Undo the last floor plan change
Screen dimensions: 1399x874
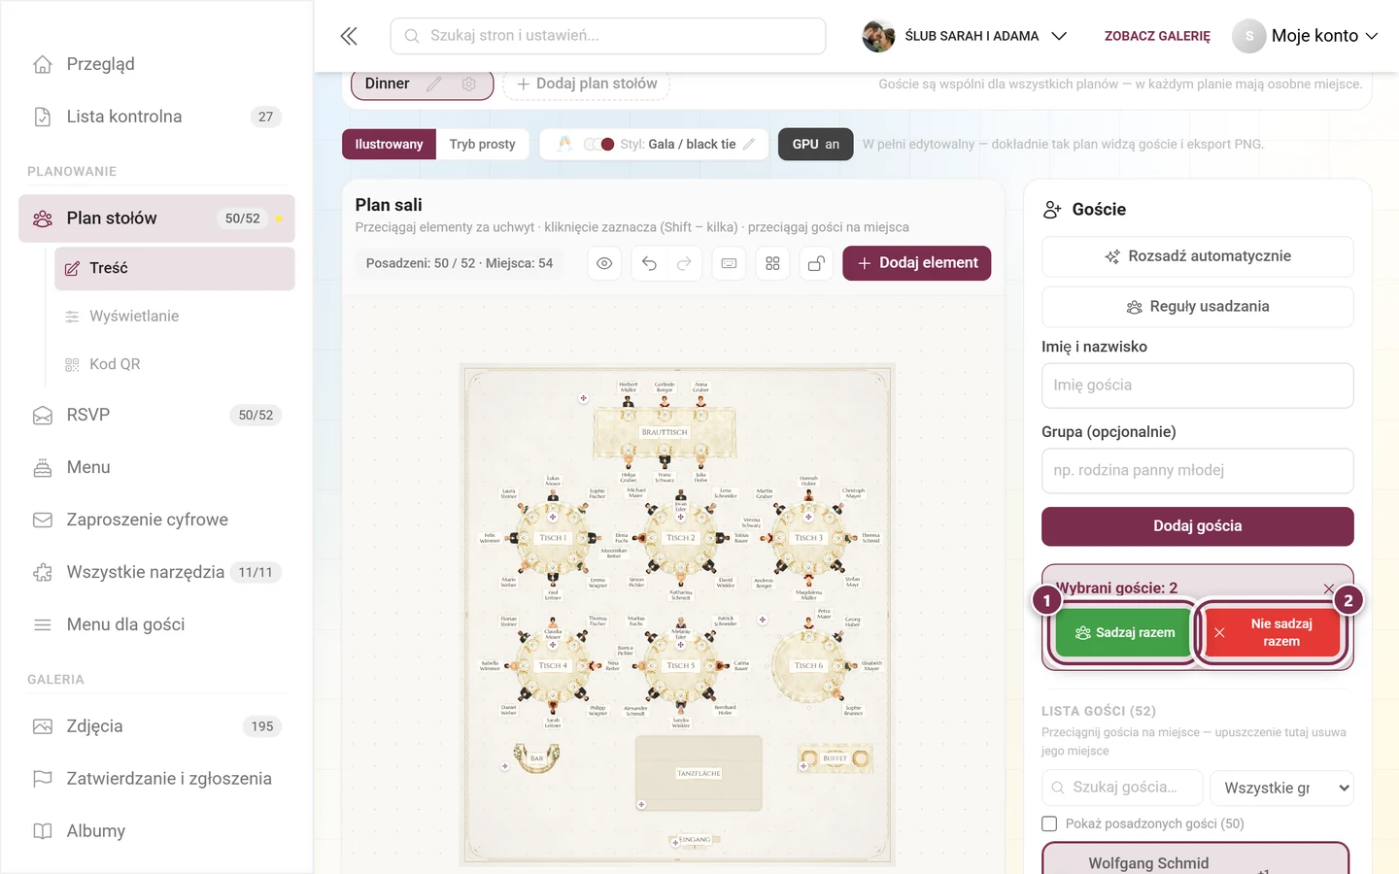[649, 263]
